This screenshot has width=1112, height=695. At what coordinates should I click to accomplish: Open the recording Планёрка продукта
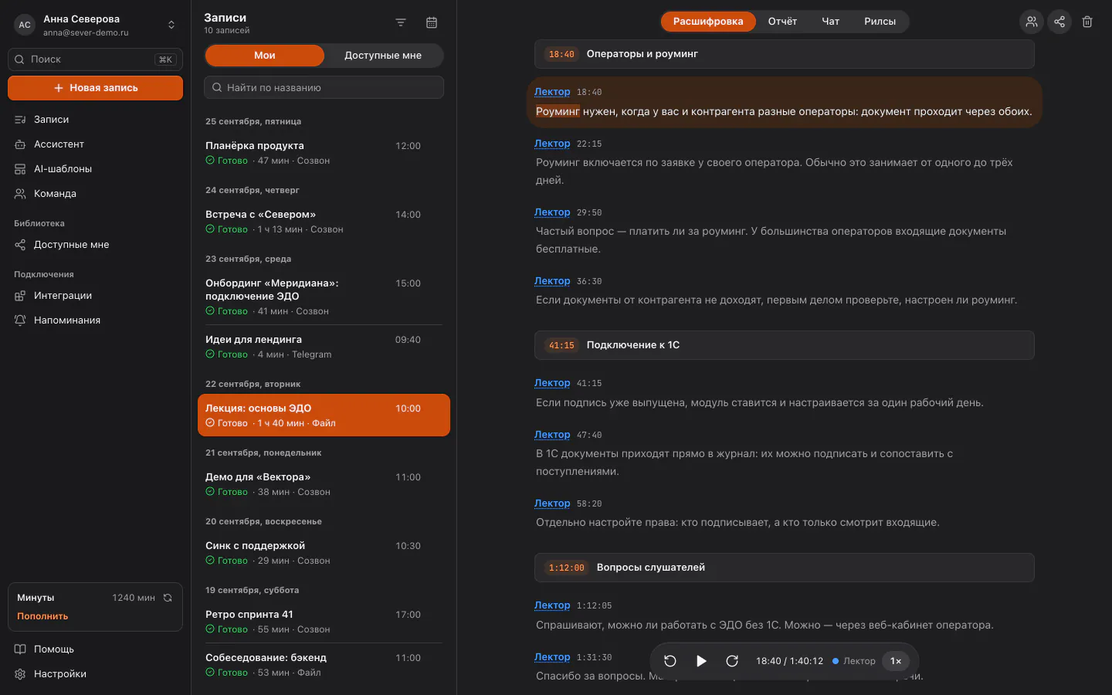click(324, 153)
